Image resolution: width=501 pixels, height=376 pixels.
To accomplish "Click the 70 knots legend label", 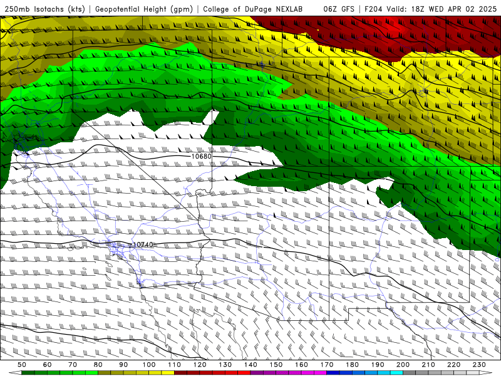I will [73, 365].
